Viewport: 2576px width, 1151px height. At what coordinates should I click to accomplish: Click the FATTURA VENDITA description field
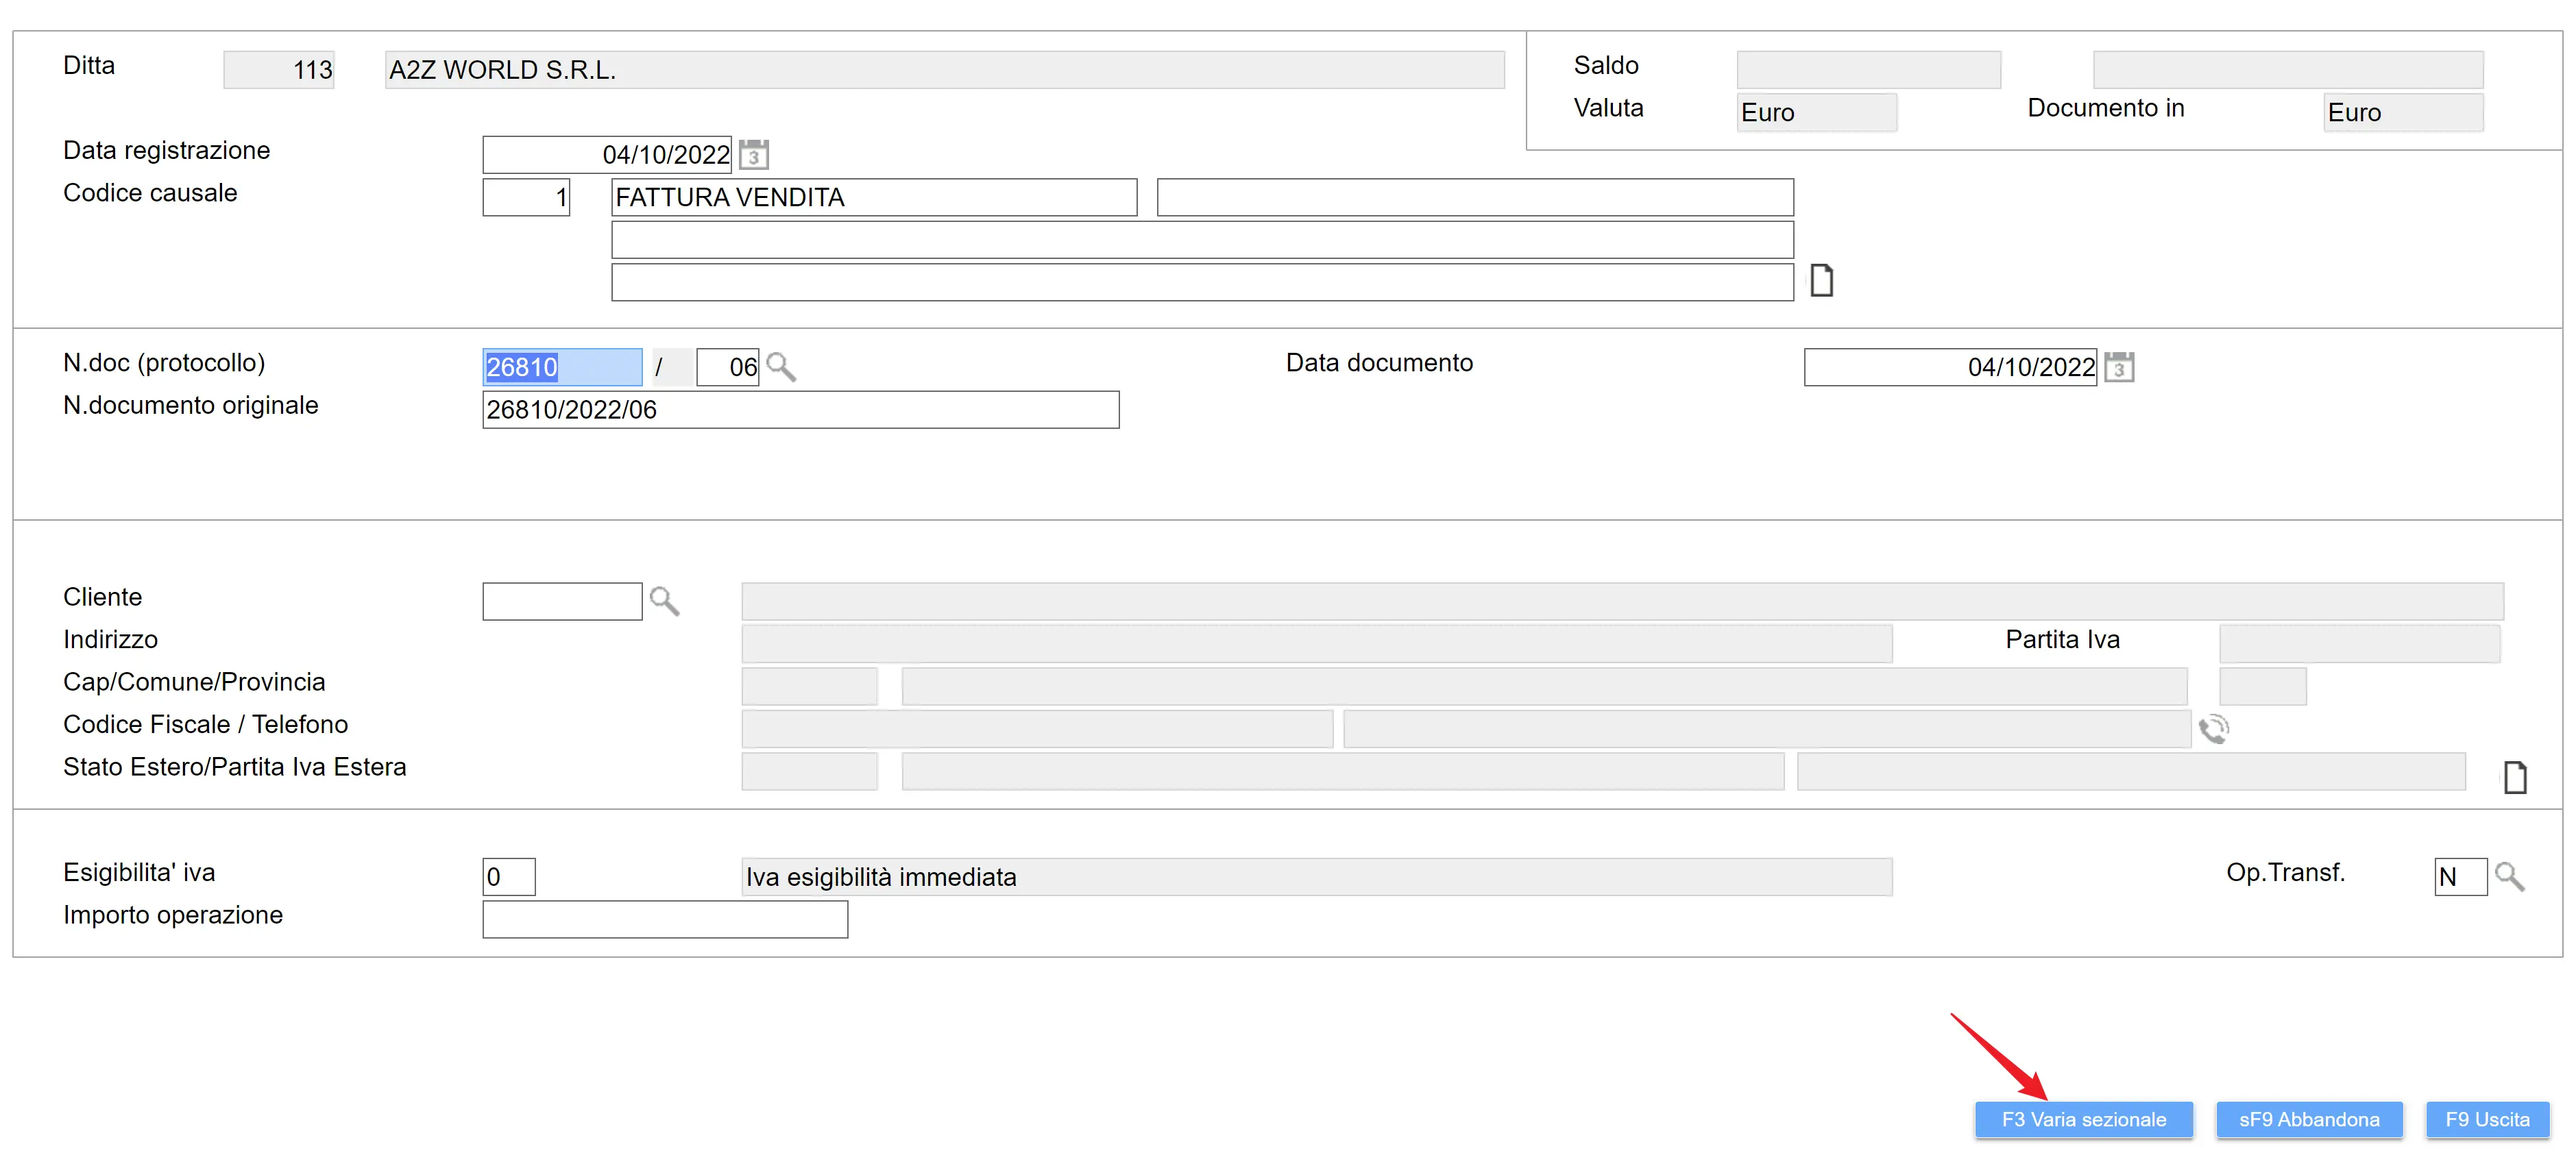click(873, 197)
